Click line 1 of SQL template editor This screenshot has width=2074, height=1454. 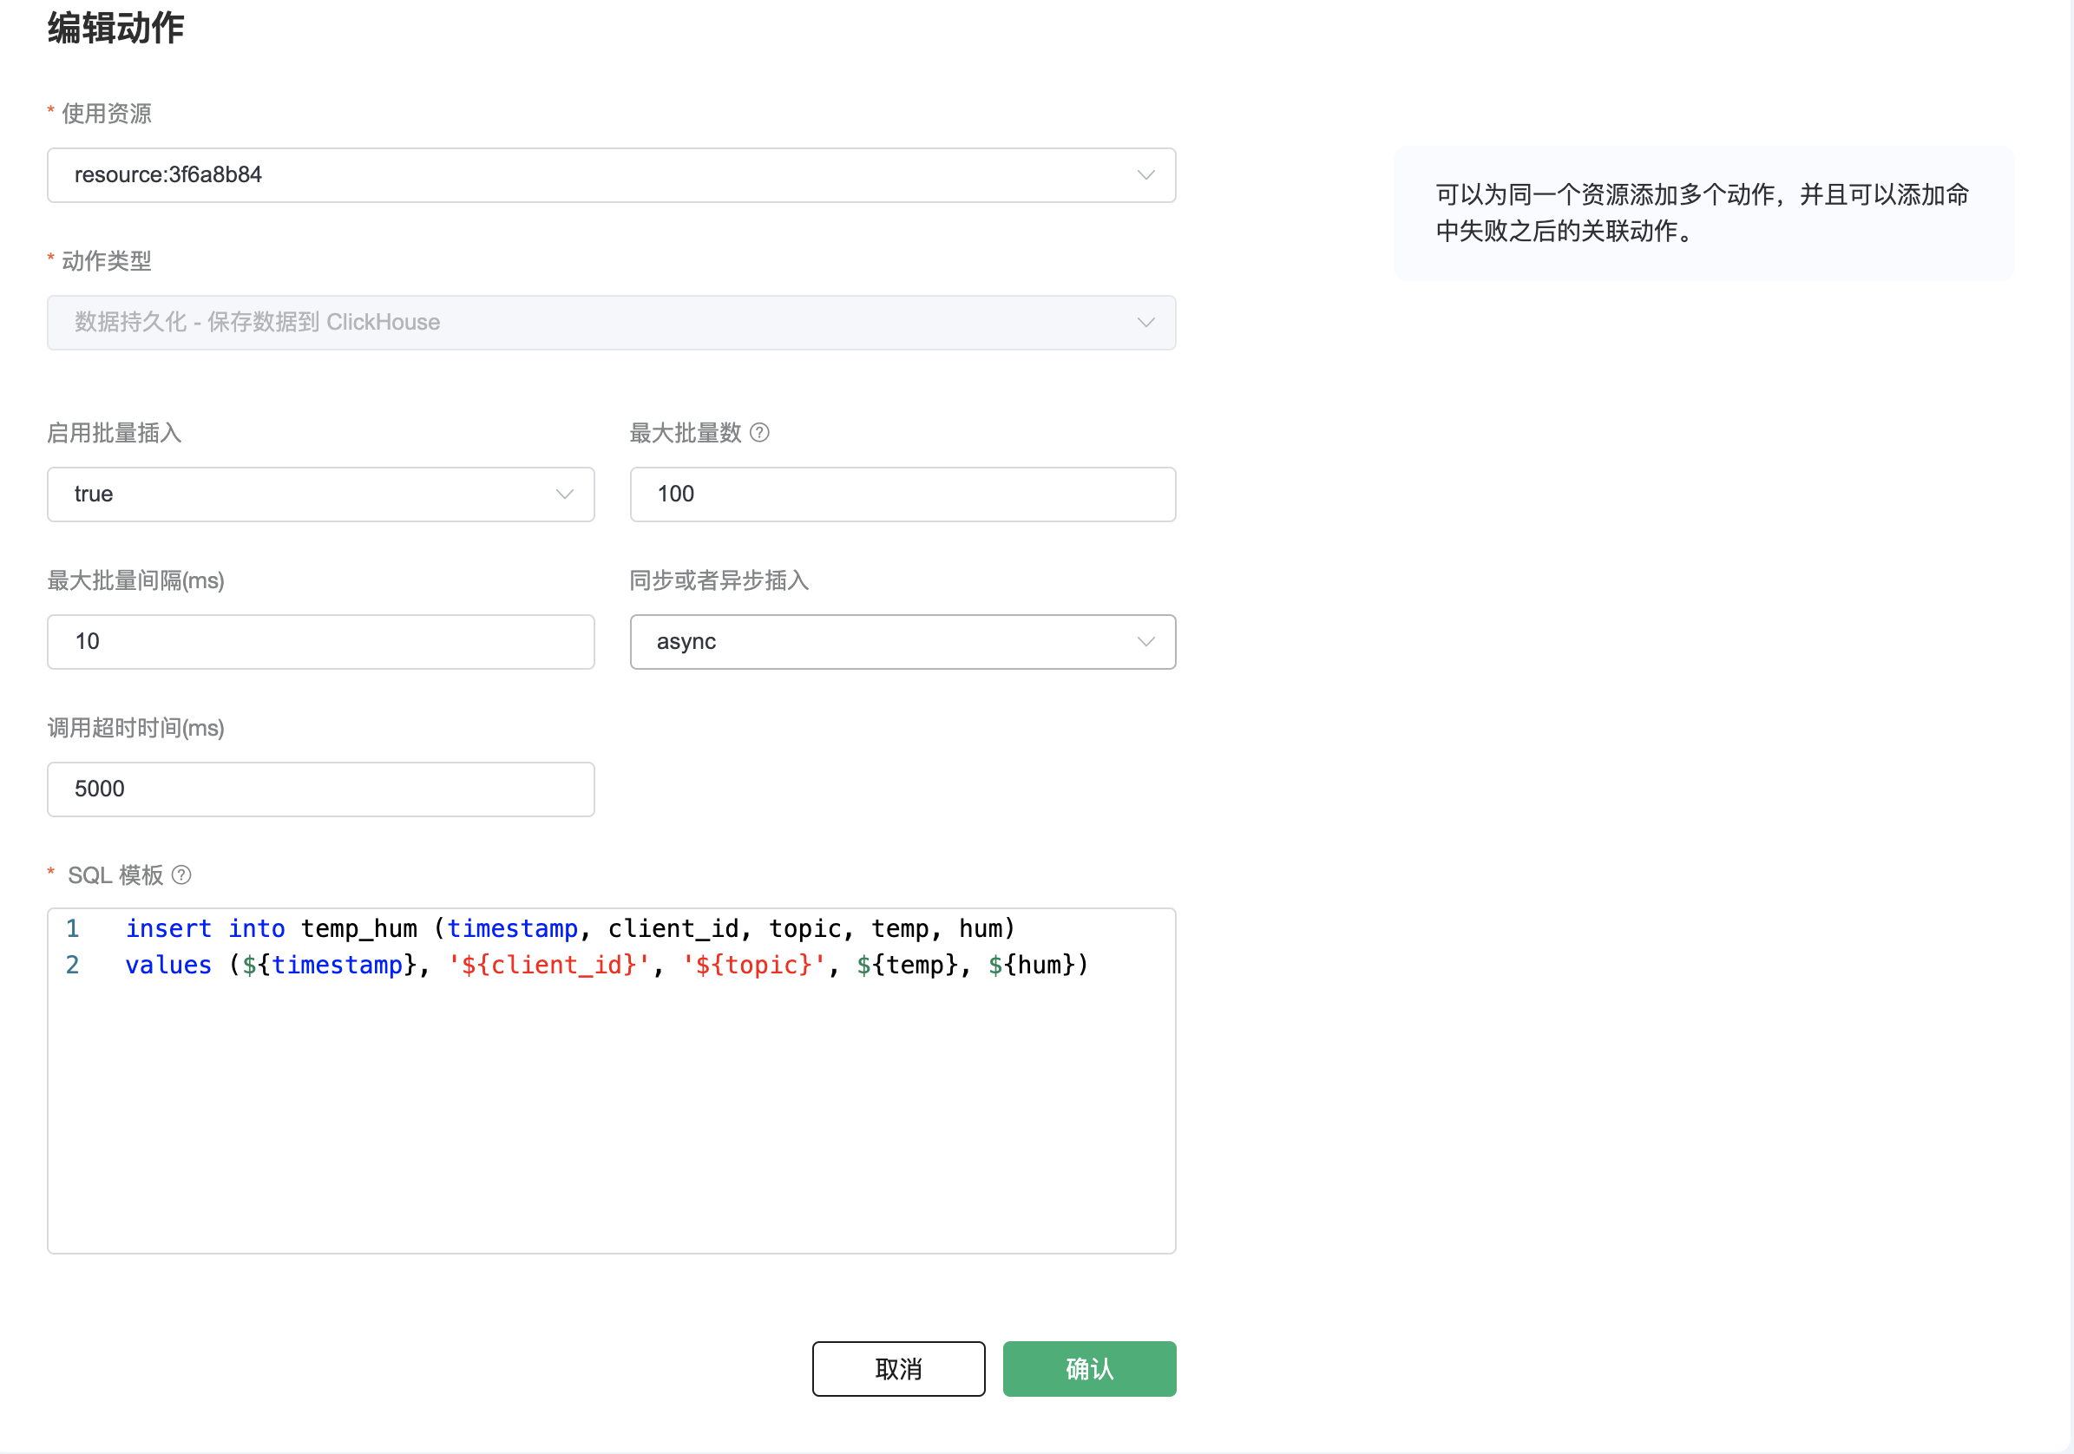pyautogui.click(x=569, y=928)
